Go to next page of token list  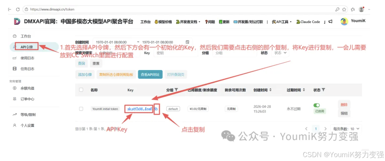point(325,129)
